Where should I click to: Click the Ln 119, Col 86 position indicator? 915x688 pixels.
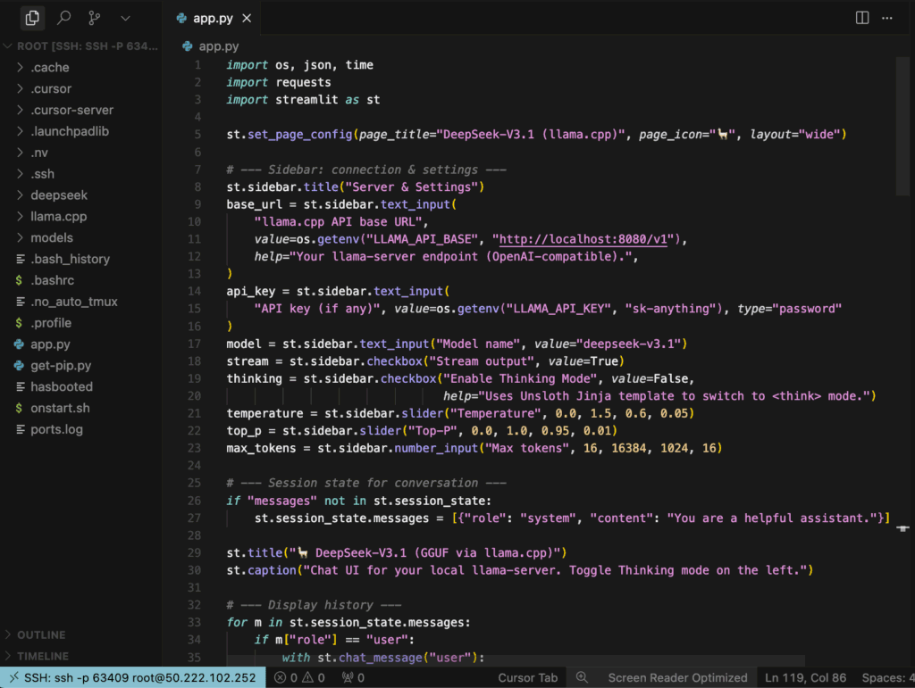(805, 677)
